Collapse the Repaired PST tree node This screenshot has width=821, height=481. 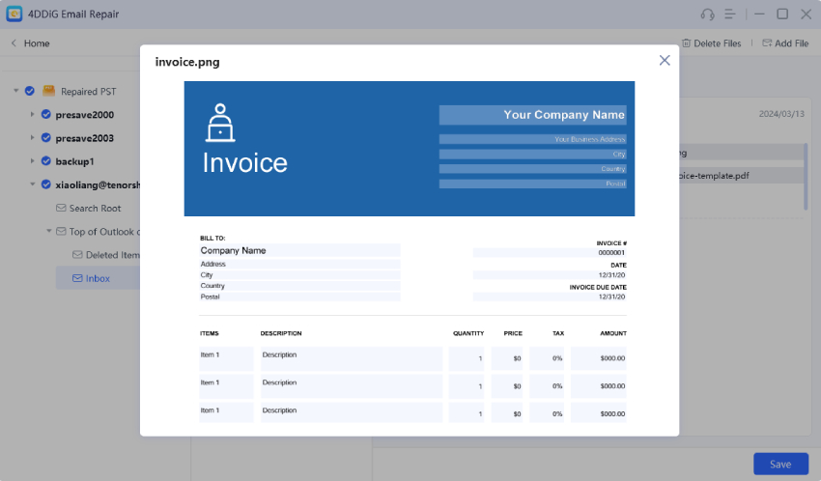point(16,91)
